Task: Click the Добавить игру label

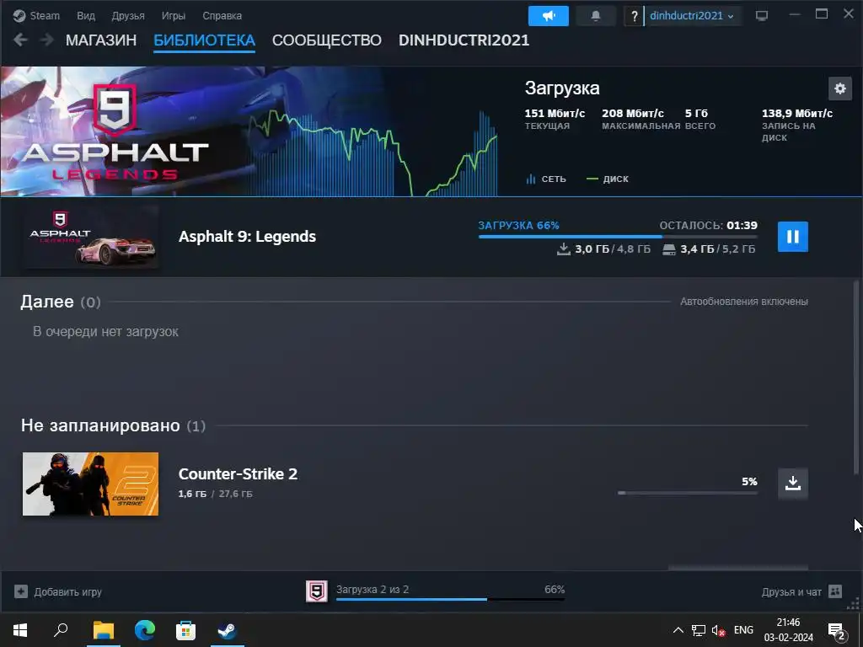Action: [67, 592]
